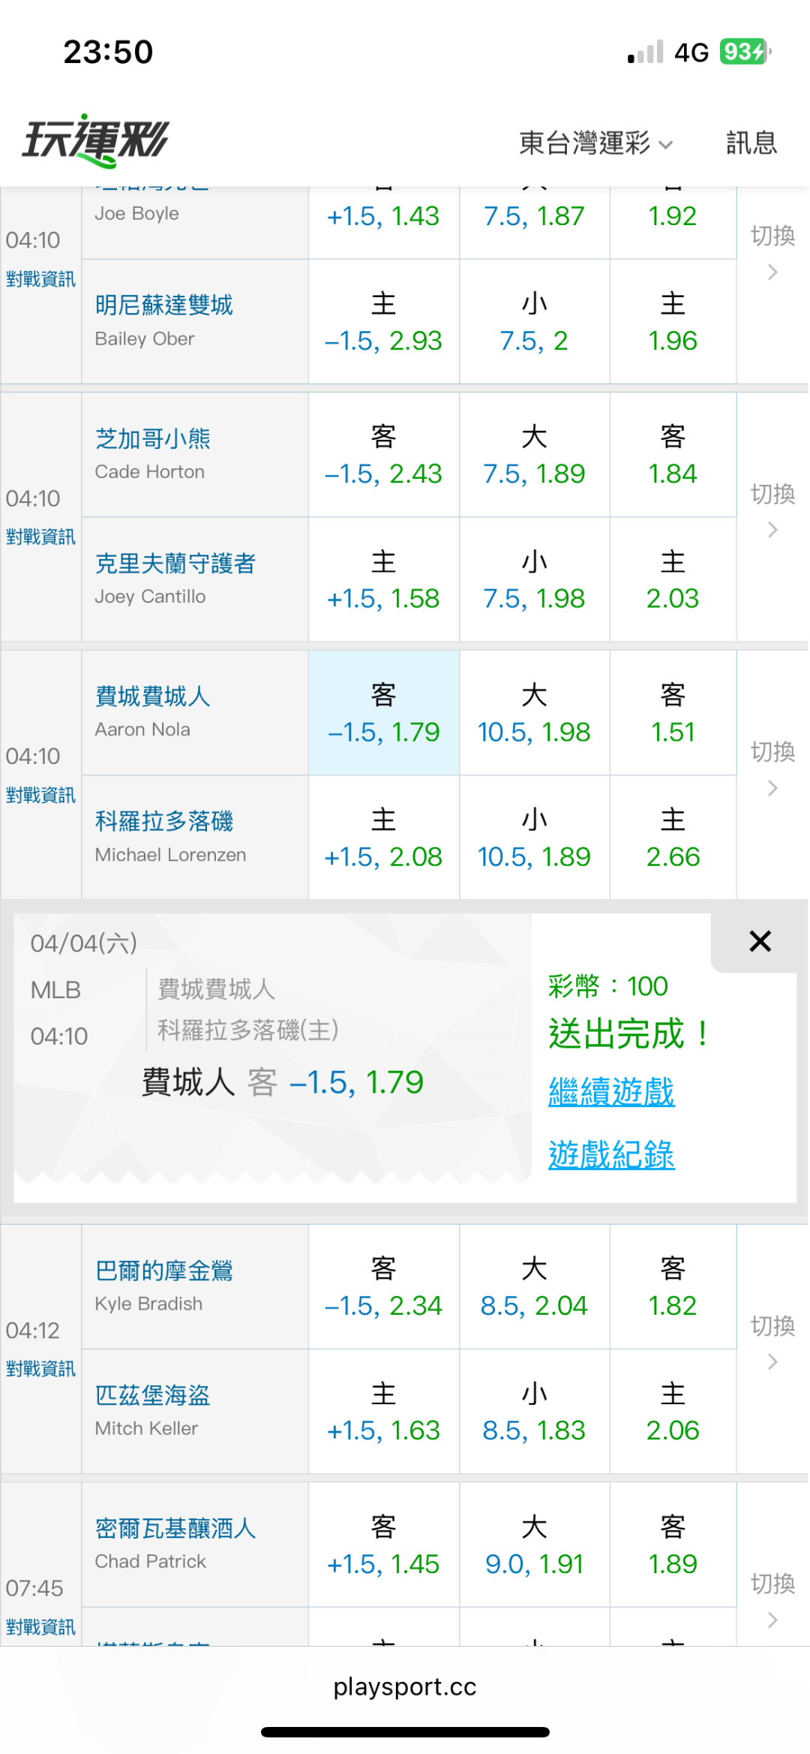Open 對戰資訊 for the 04:12 game
This screenshot has height=1754, width=810.
pos(40,1369)
